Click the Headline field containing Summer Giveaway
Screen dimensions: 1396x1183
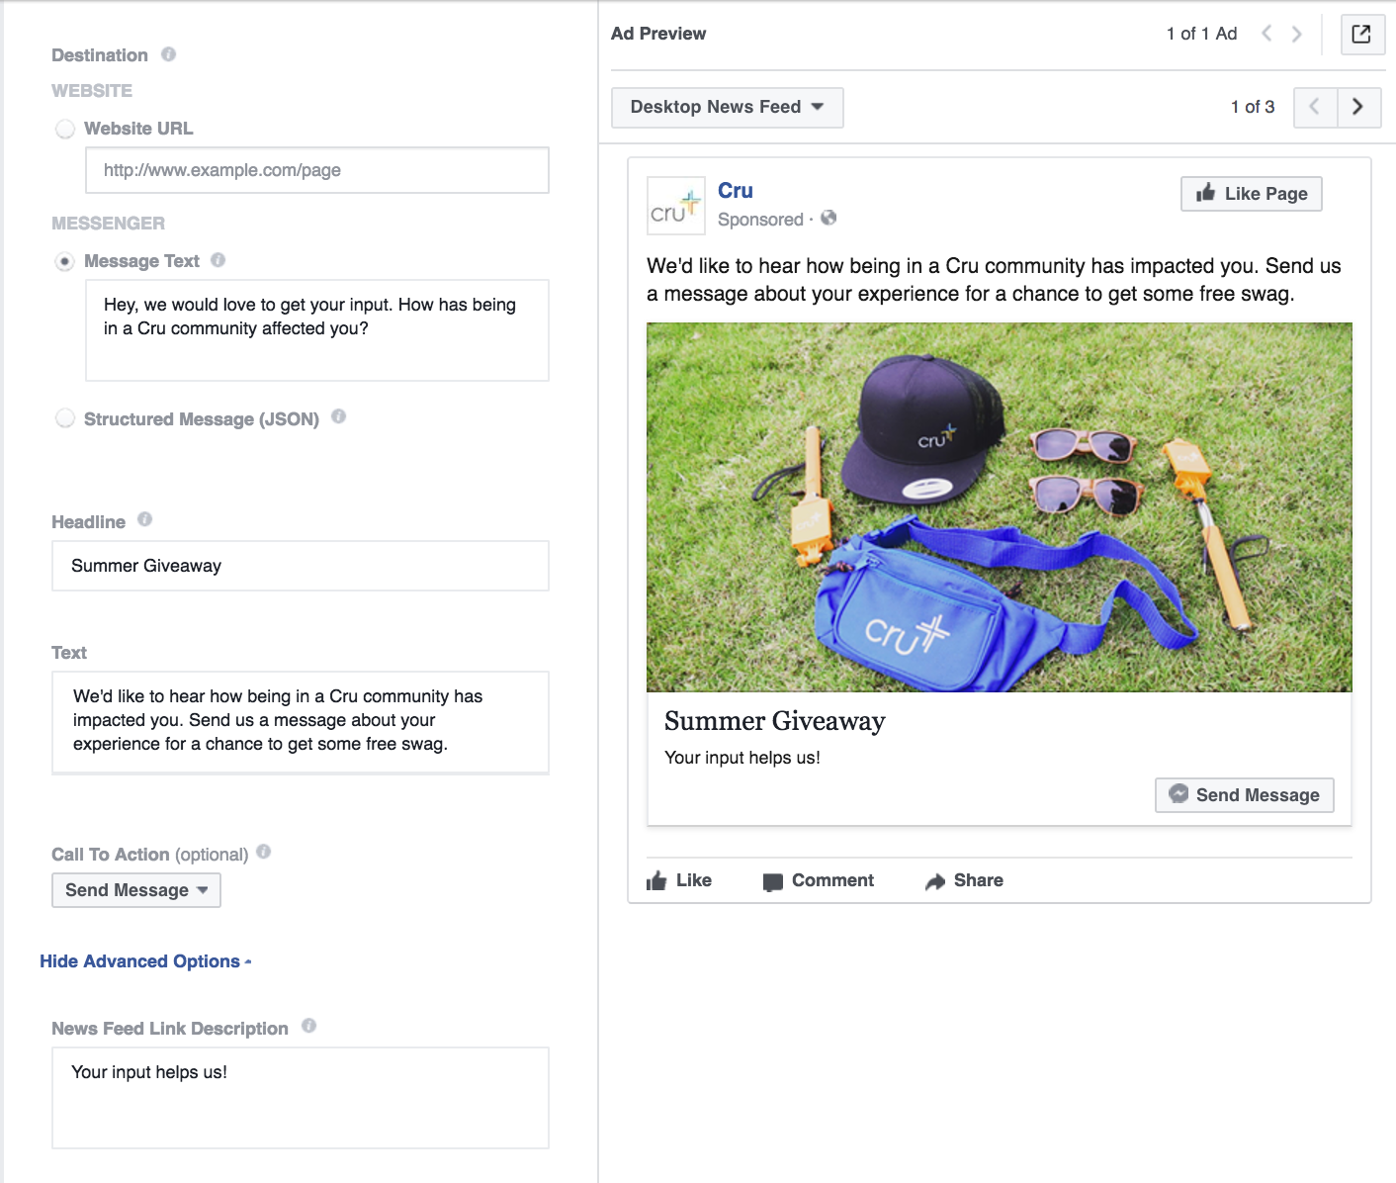click(301, 566)
